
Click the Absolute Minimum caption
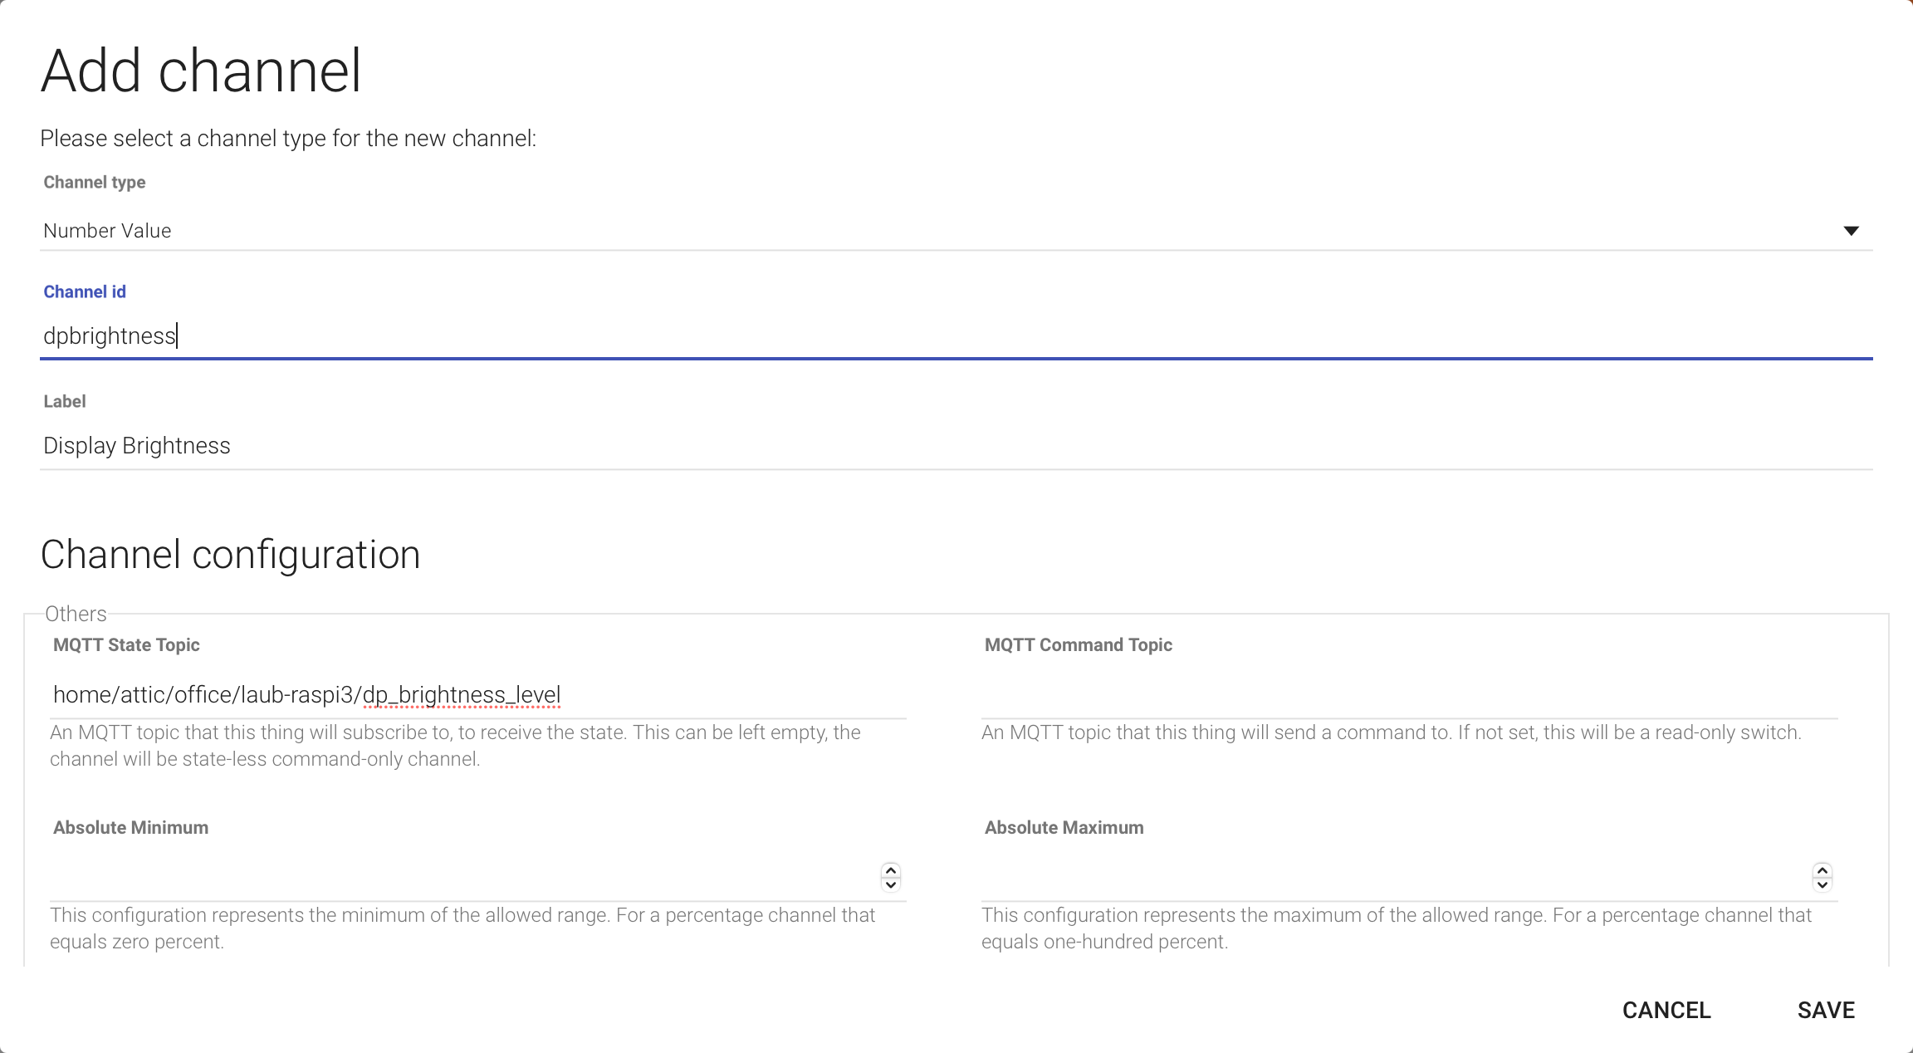tap(130, 828)
